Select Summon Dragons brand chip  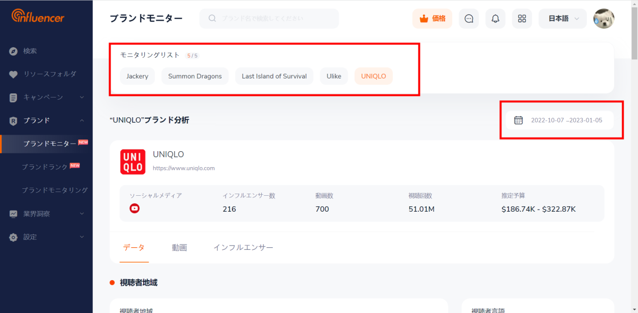pyautogui.click(x=195, y=76)
